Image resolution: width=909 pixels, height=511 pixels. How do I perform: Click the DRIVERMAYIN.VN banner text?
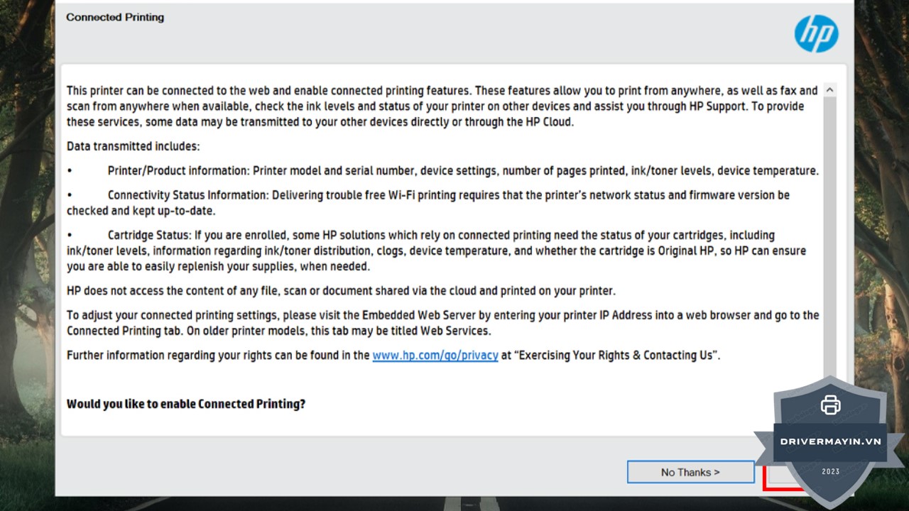click(830, 441)
